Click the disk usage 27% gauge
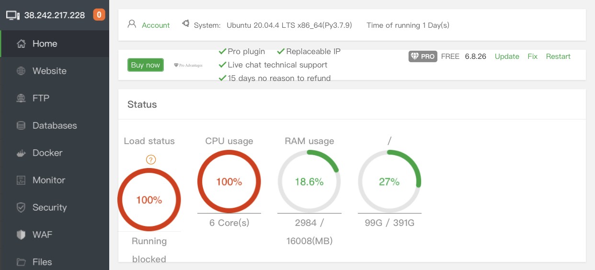 389,182
